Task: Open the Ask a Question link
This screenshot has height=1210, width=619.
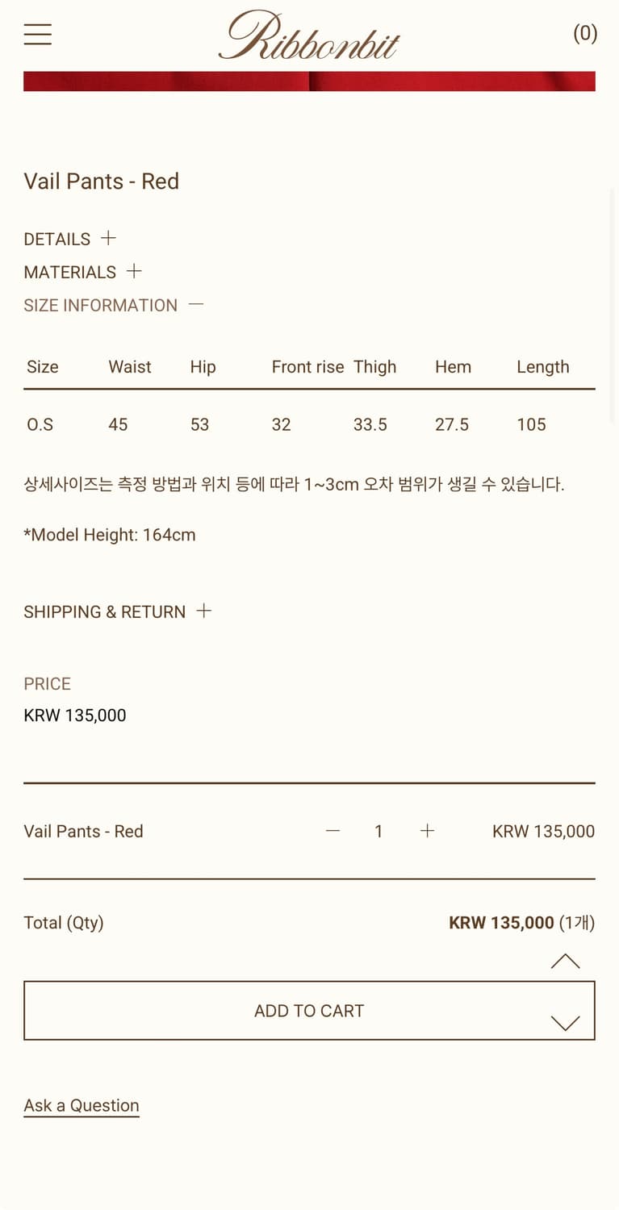Action: pyautogui.click(x=82, y=1105)
